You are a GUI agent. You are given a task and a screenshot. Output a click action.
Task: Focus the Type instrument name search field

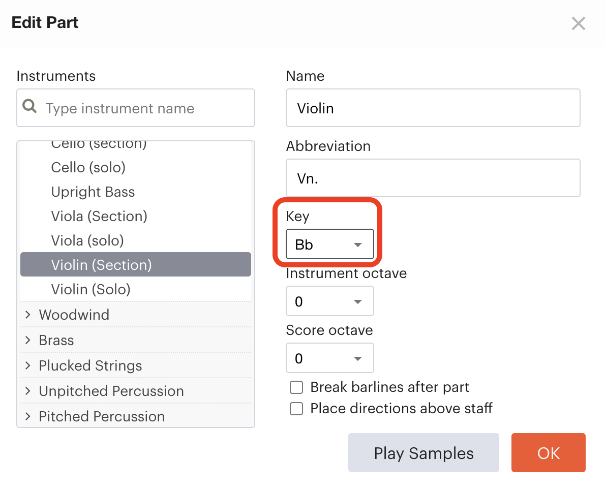[135, 108]
